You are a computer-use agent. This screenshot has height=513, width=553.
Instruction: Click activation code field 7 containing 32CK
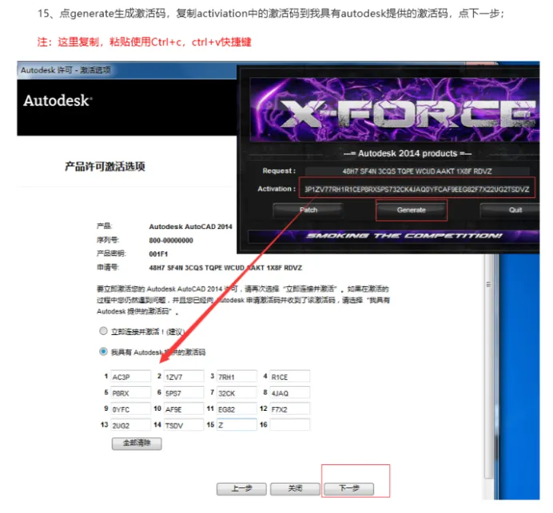pos(237,393)
